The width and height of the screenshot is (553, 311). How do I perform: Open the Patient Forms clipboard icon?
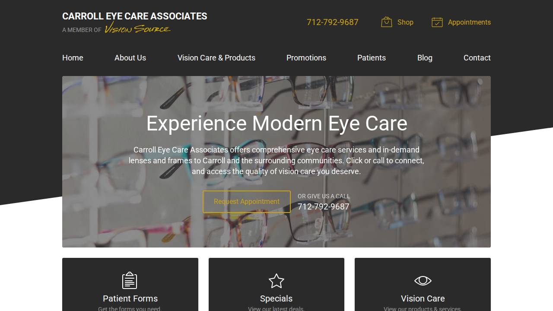pyautogui.click(x=130, y=281)
